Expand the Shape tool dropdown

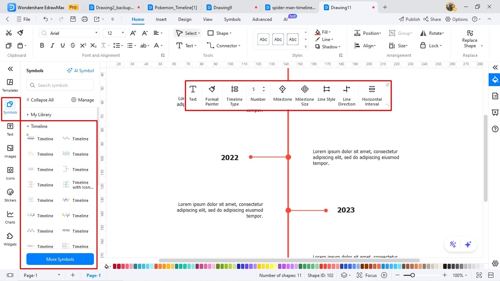(x=230, y=33)
